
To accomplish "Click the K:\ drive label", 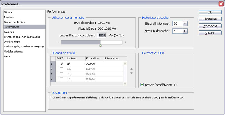I will tap(69, 74).
